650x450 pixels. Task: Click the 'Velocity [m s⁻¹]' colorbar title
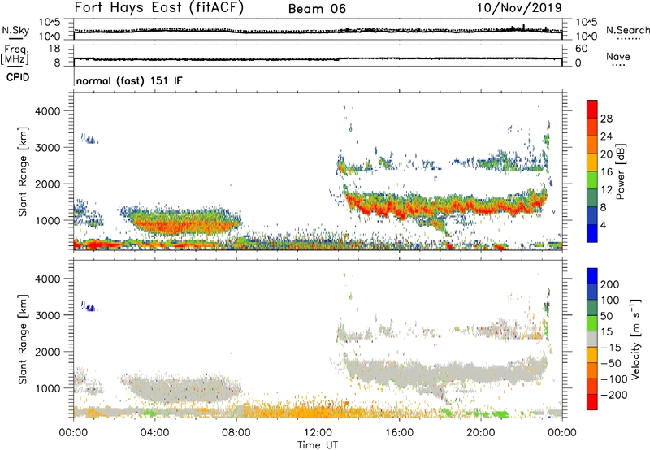(x=635, y=339)
